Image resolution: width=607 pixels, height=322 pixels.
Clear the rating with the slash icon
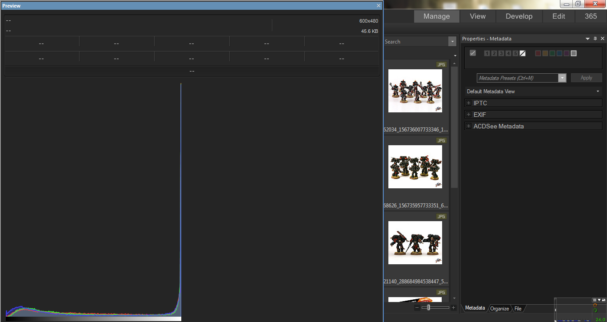tap(523, 53)
